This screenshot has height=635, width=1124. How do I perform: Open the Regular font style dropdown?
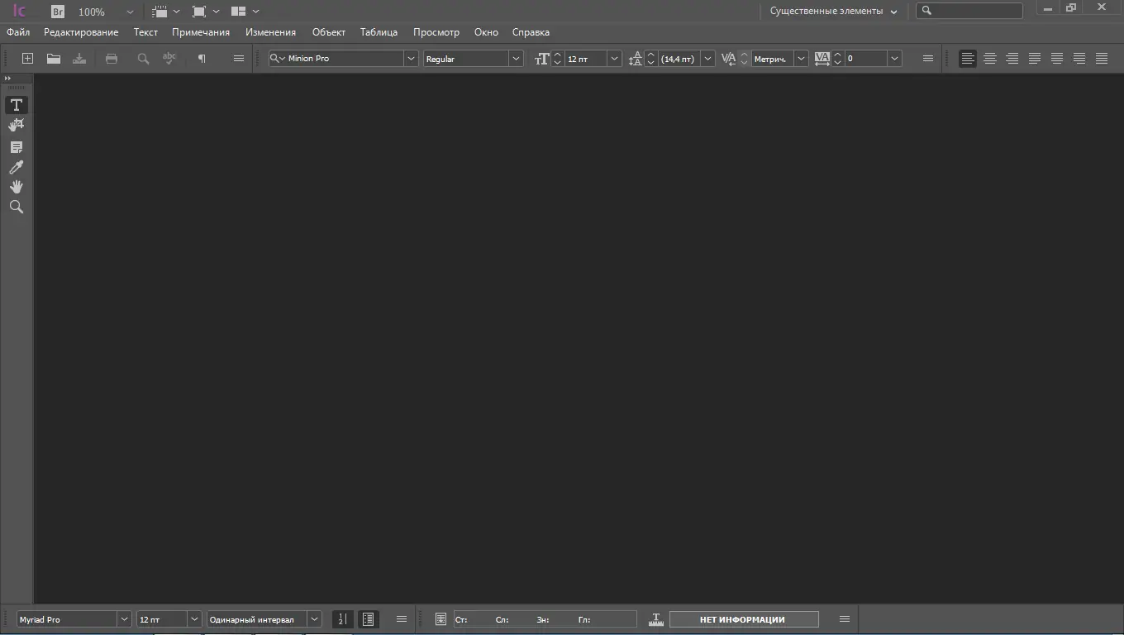pos(515,58)
